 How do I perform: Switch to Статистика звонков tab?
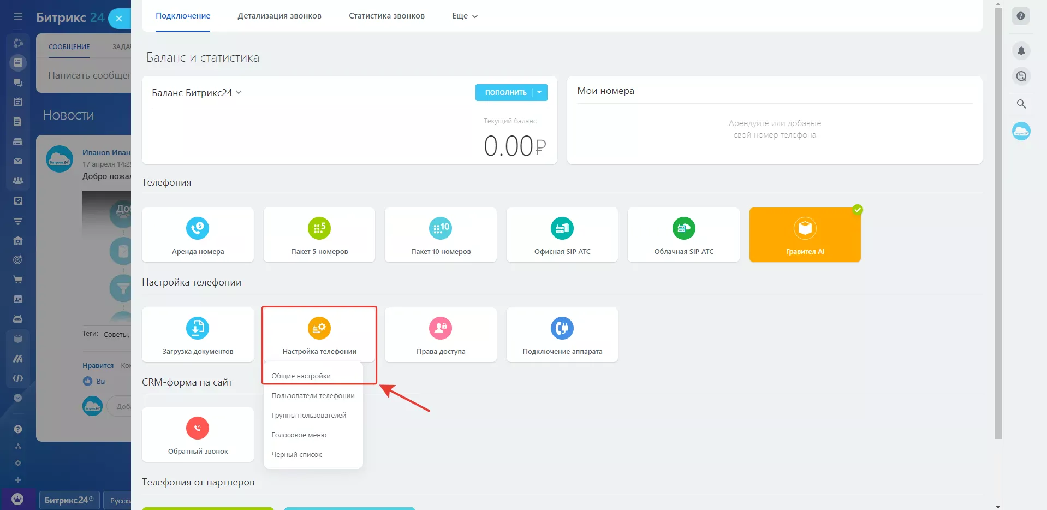click(386, 16)
